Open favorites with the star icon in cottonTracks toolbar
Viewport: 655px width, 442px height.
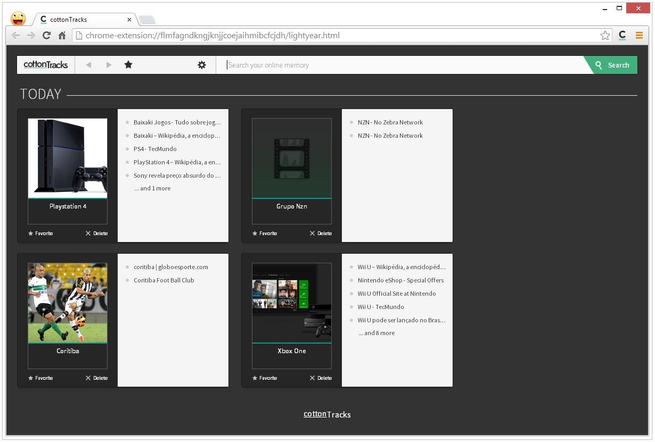click(x=128, y=65)
